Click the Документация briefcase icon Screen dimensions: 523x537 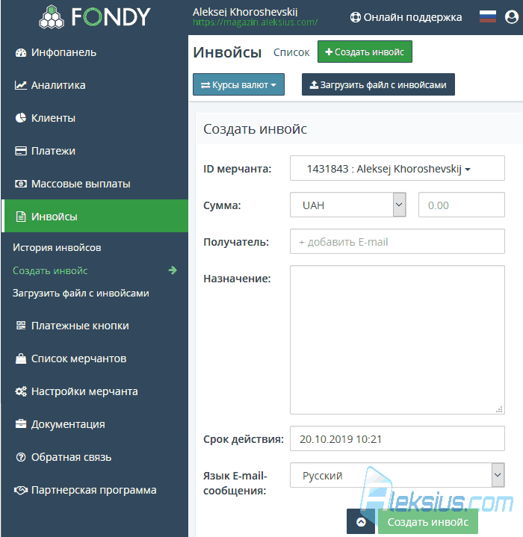coord(21,424)
